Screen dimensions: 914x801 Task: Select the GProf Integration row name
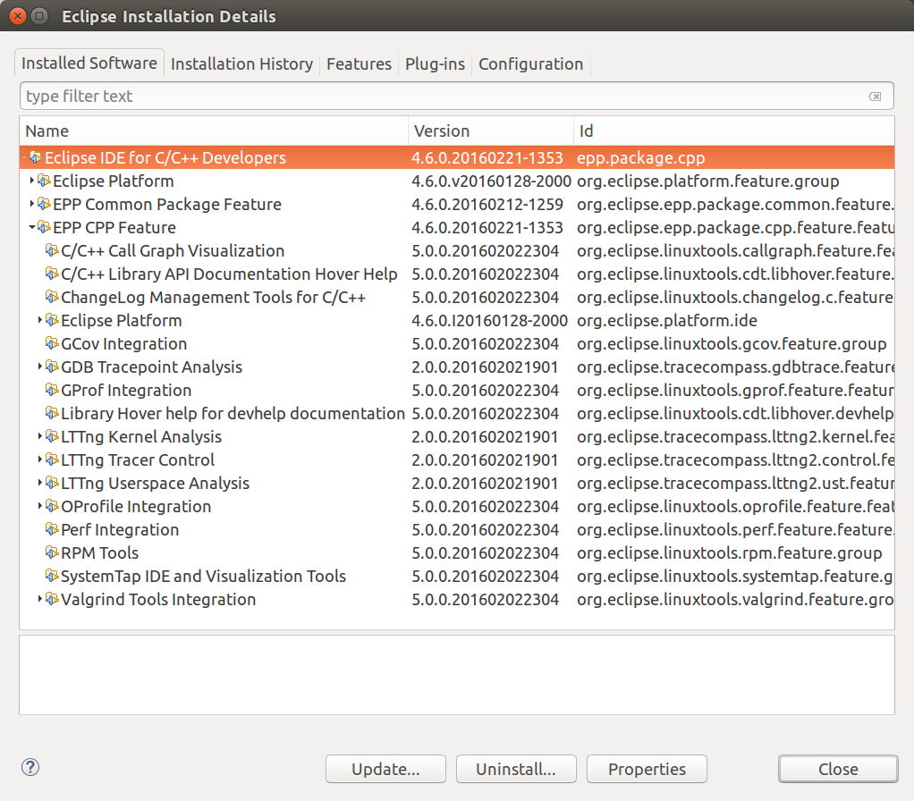pos(126,391)
